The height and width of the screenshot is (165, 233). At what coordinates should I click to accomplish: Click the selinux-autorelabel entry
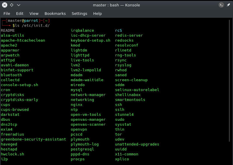[x=137, y=90]
